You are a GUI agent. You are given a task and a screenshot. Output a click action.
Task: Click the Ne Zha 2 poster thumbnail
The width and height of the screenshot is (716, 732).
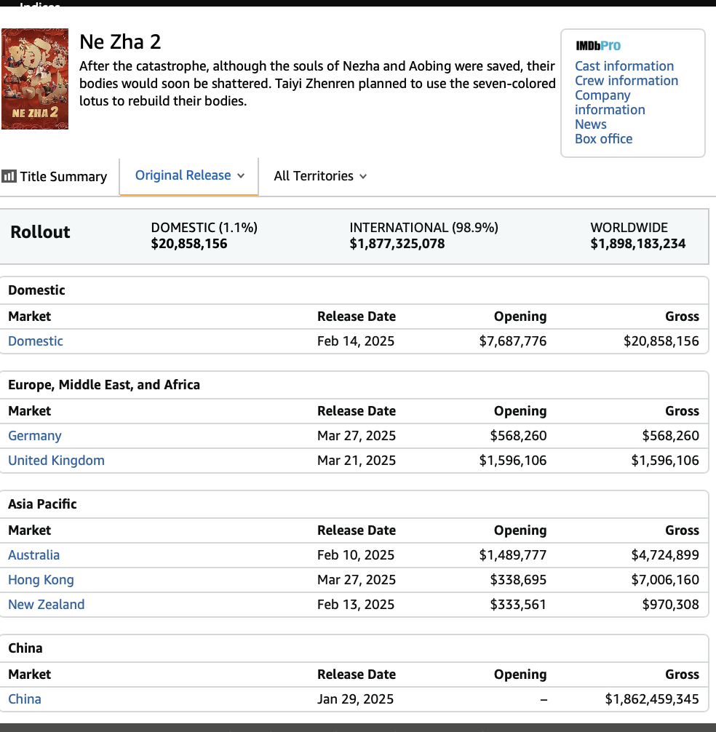(35, 79)
